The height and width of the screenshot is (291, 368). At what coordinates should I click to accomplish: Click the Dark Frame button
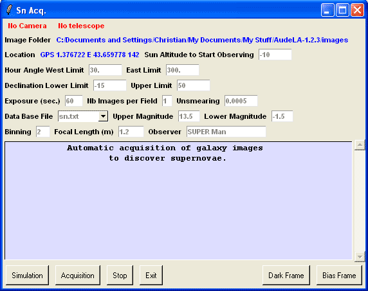pyautogui.click(x=286, y=276)
